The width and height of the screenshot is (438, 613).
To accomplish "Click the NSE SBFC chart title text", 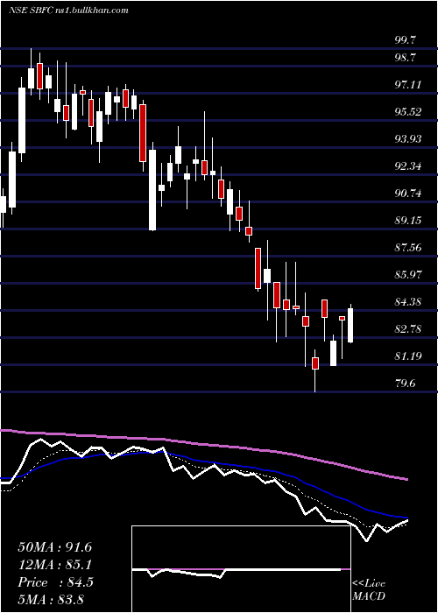I will (x=68, y=11).
